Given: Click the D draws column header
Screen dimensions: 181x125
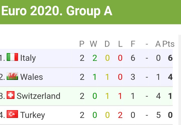Looking at the screenshot, I should point(107,44).
